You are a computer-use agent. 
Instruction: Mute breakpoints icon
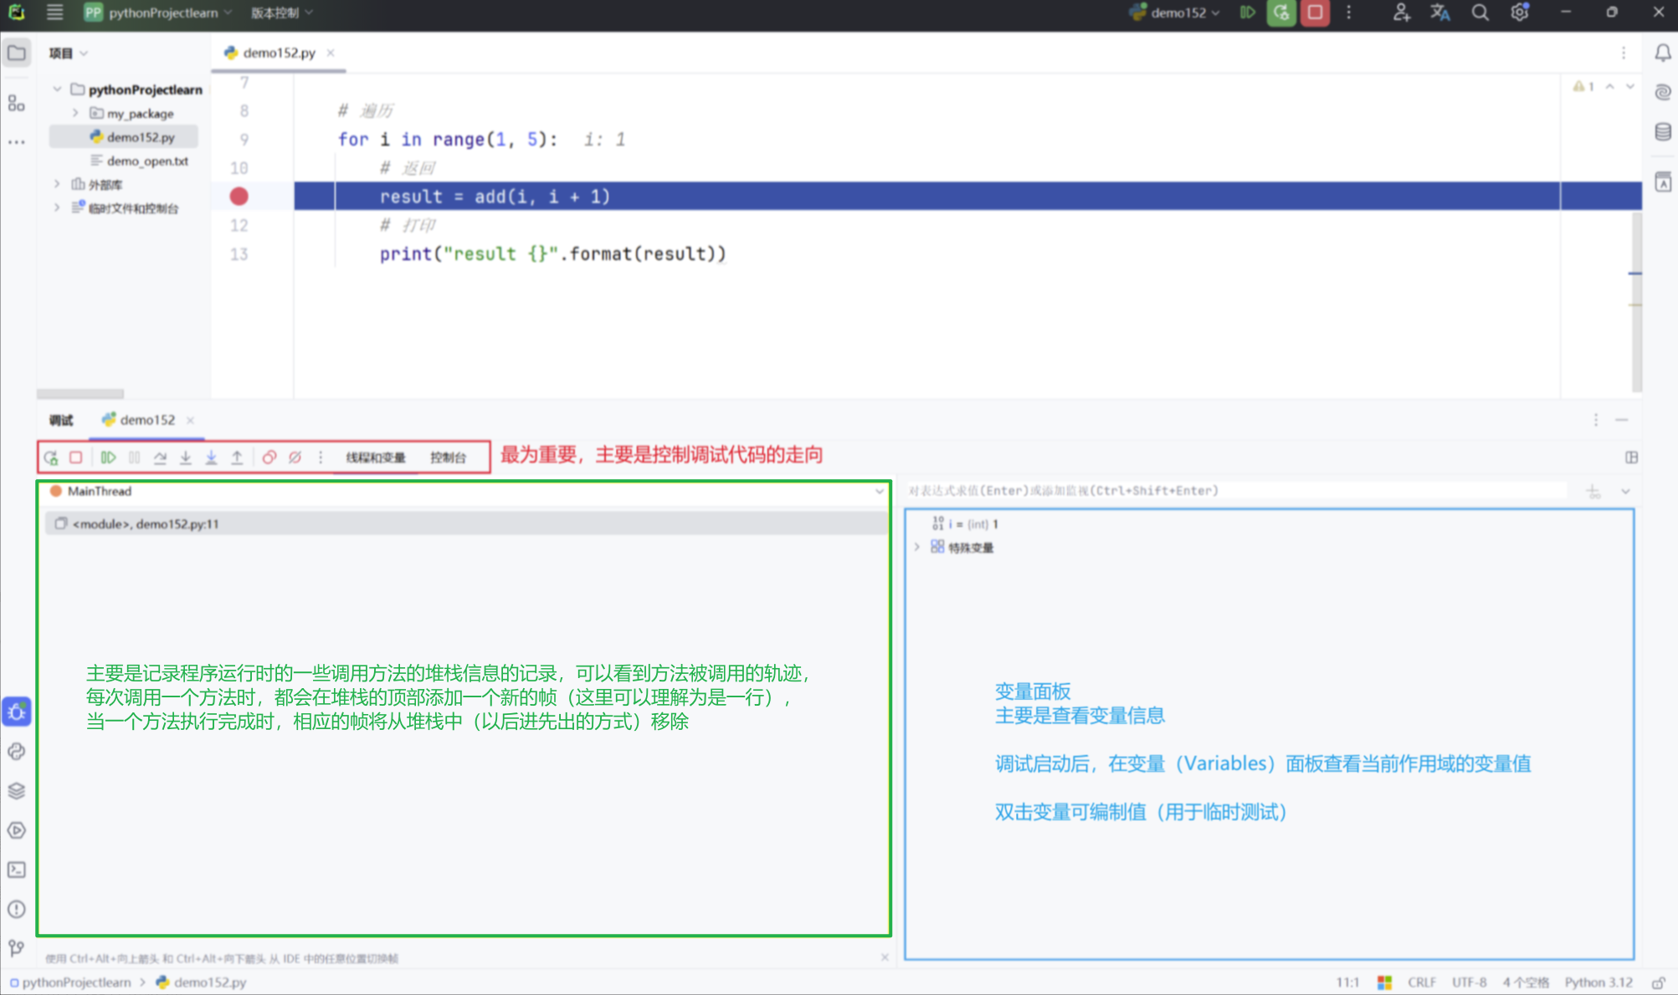pos(295,457)
